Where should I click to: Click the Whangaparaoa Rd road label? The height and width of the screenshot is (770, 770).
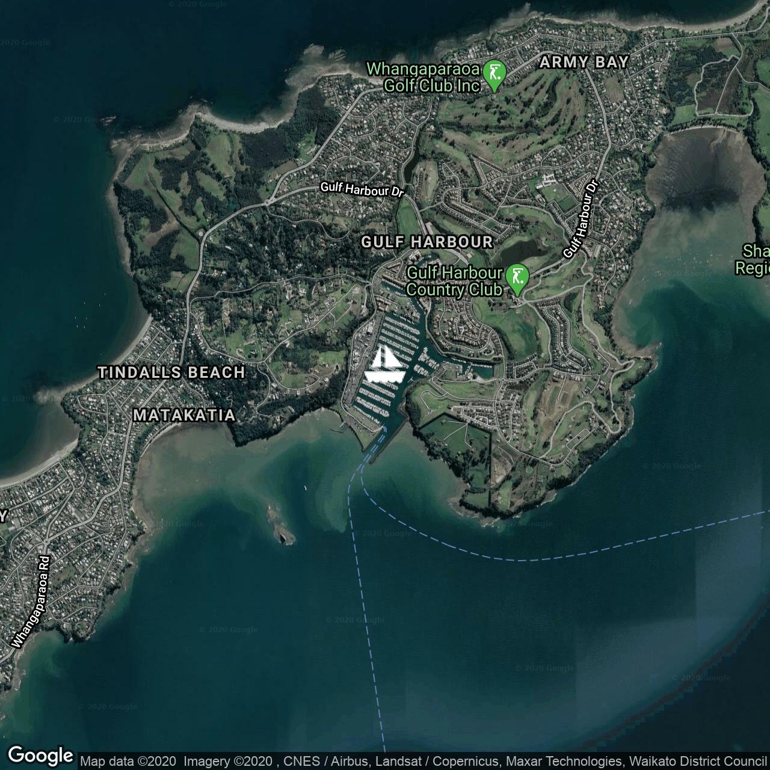[30, 602]
